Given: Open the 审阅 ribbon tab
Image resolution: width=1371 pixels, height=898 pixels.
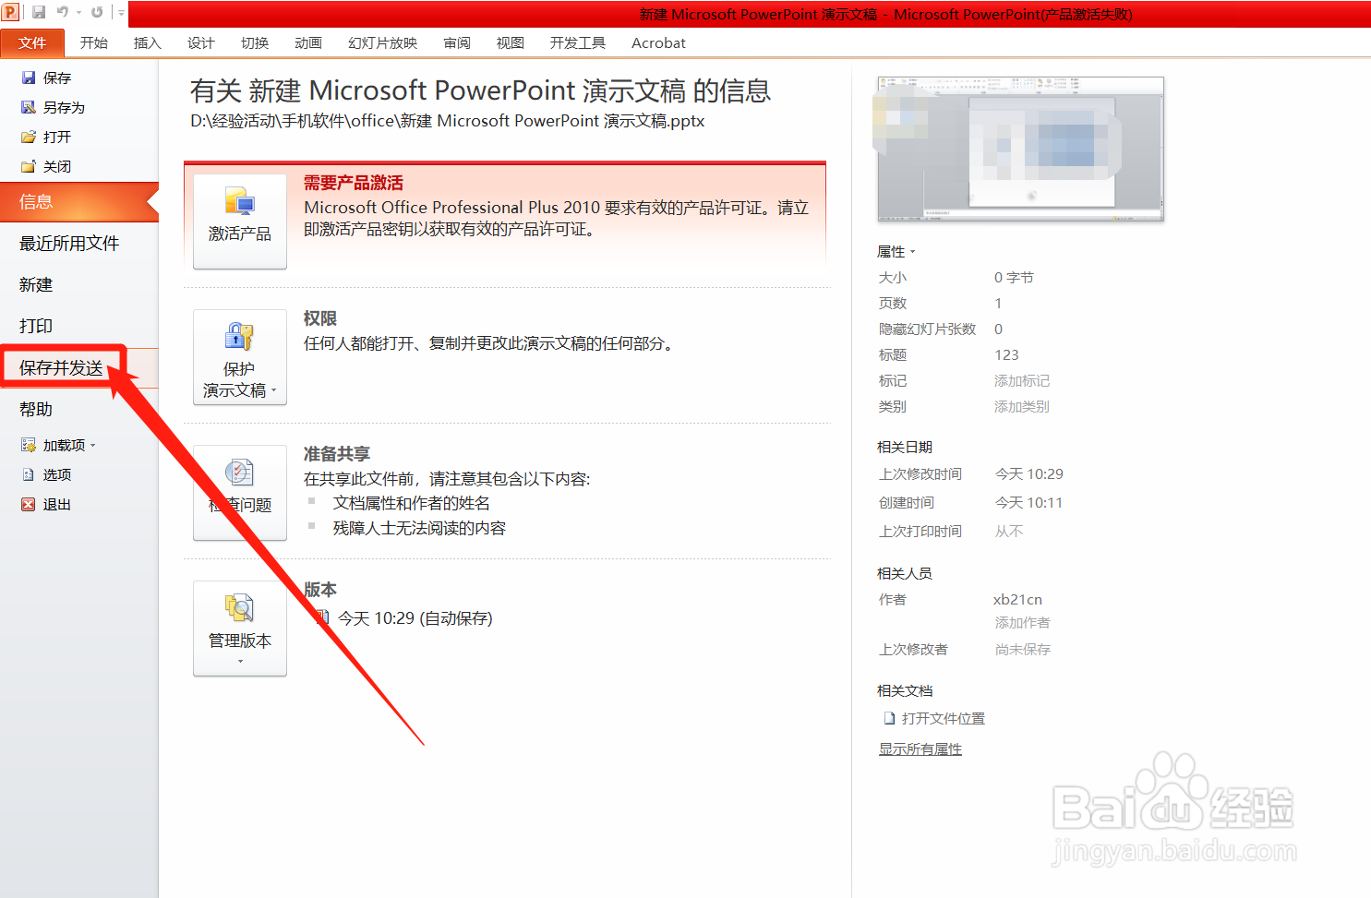Looking at the screenshot, I should [x=457, y=43].
